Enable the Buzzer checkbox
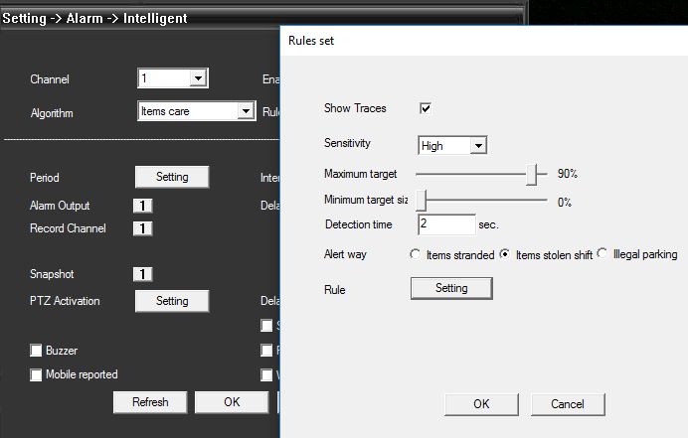The image size is (688, 438). [37, 351]
